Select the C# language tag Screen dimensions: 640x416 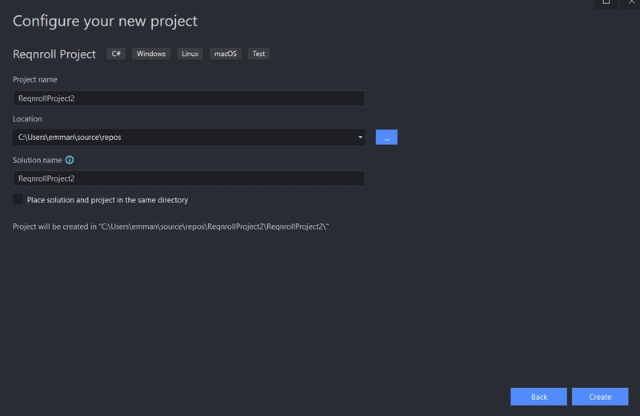pos(117,54)
